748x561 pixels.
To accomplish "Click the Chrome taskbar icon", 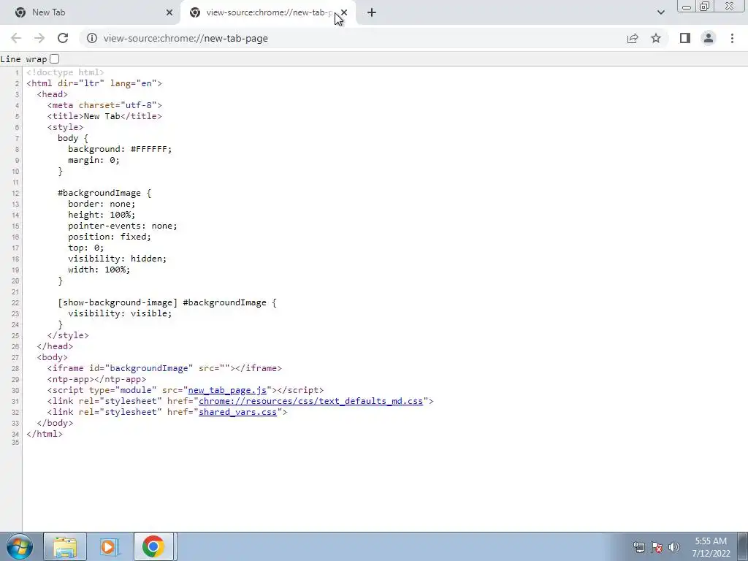I will click(x=153, y=546).
